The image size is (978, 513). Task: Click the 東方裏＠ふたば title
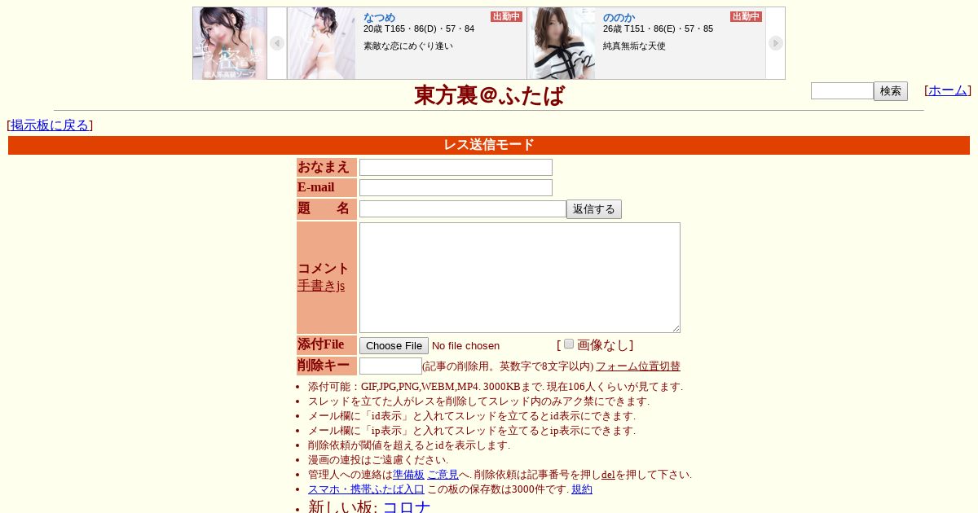[489, 95]
